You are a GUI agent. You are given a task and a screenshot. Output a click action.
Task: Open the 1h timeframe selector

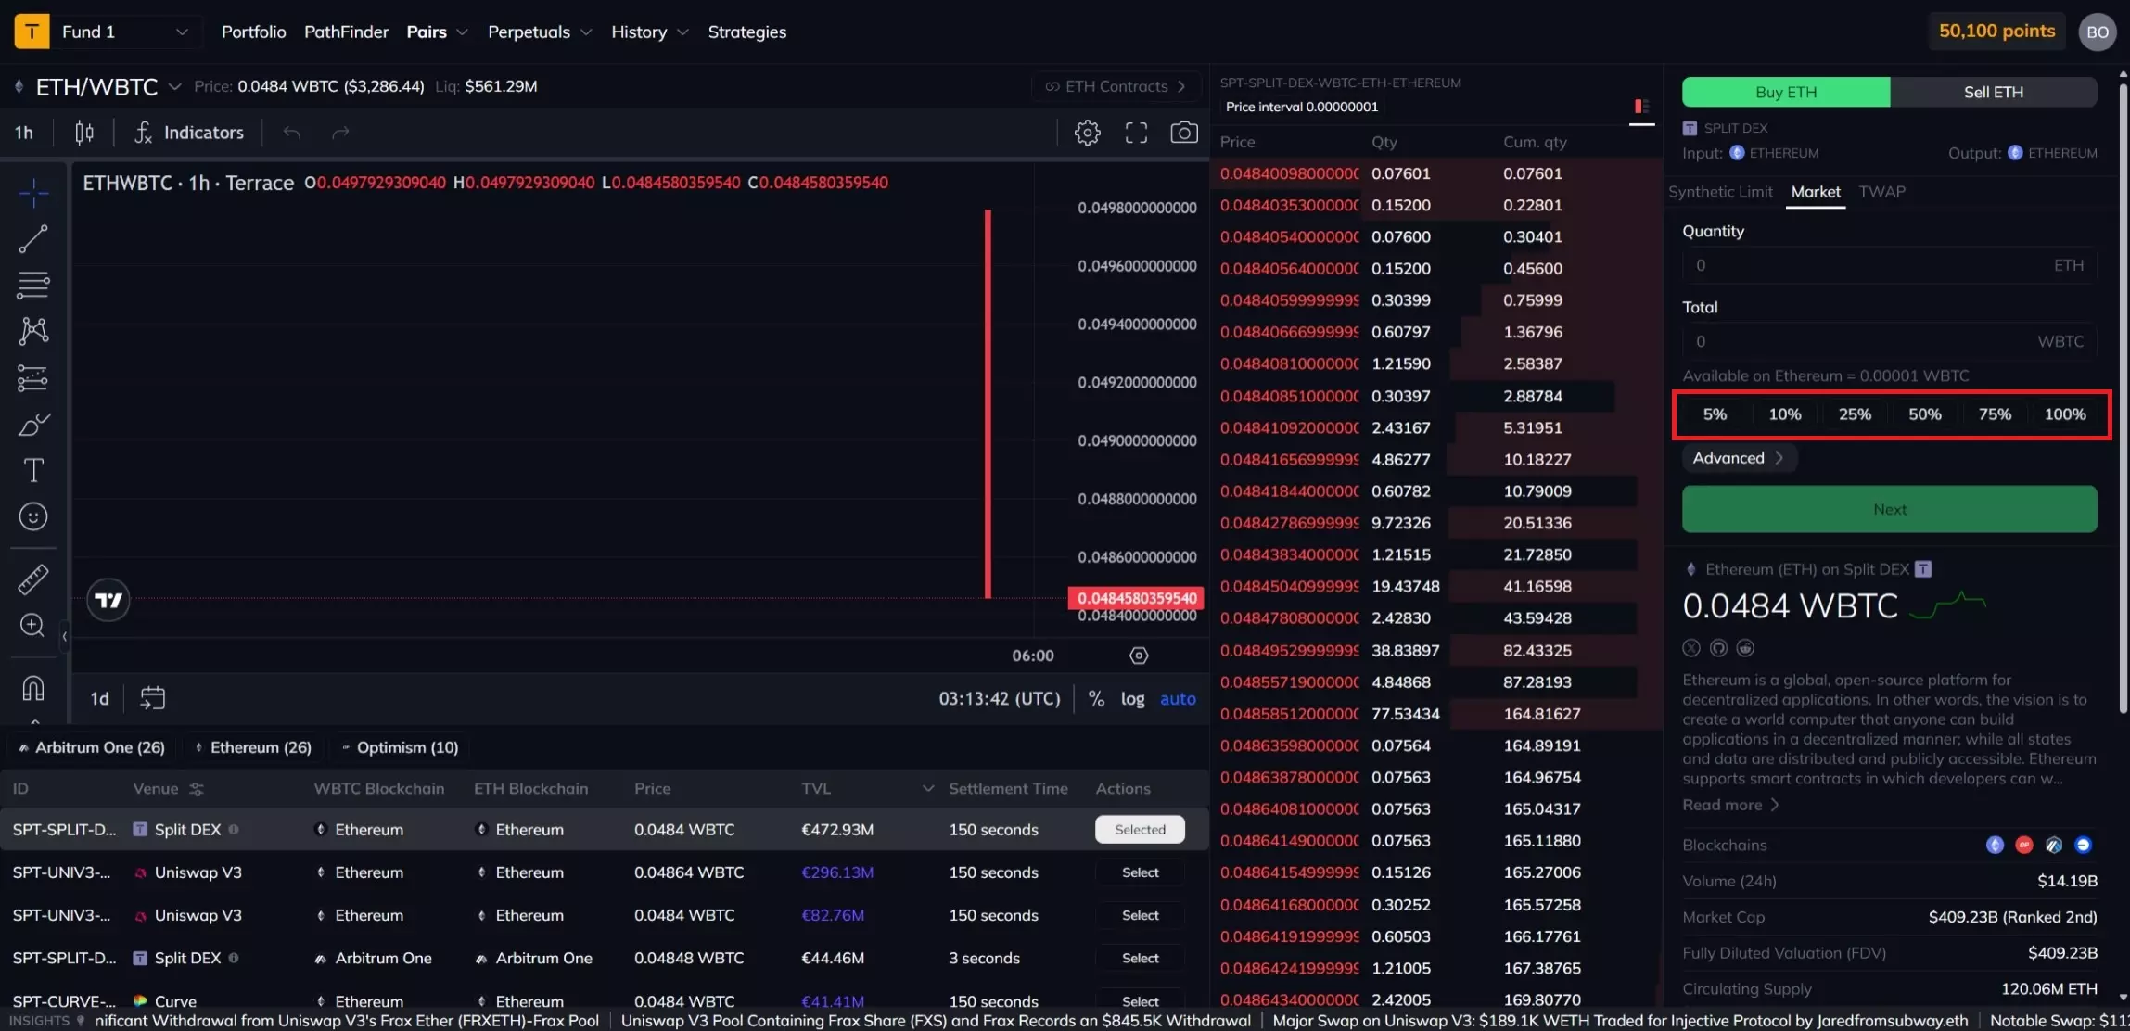point(24,133)
